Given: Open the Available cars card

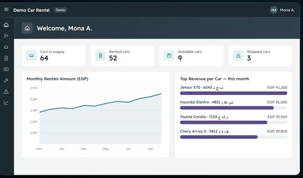Looking at the screenshot, I should click(x=191, y=56).
